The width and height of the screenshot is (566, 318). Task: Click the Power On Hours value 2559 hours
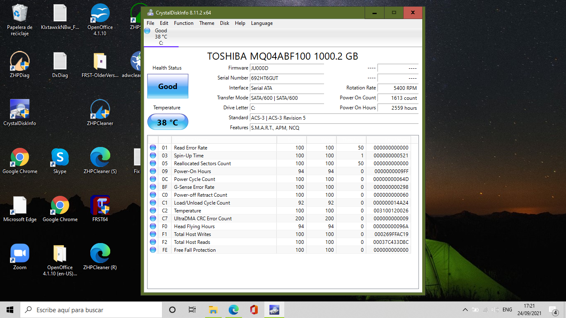click(398, 108)
